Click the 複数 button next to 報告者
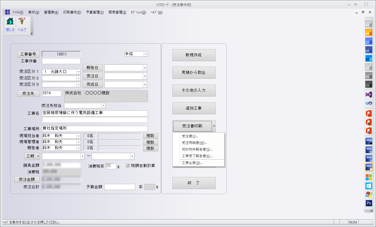This screenshot has width=376, height=227. 150,148
